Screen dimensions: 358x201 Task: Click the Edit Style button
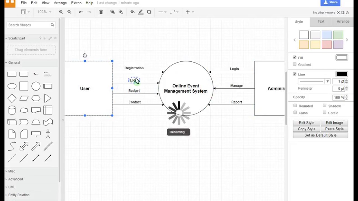tap(307, 123)
